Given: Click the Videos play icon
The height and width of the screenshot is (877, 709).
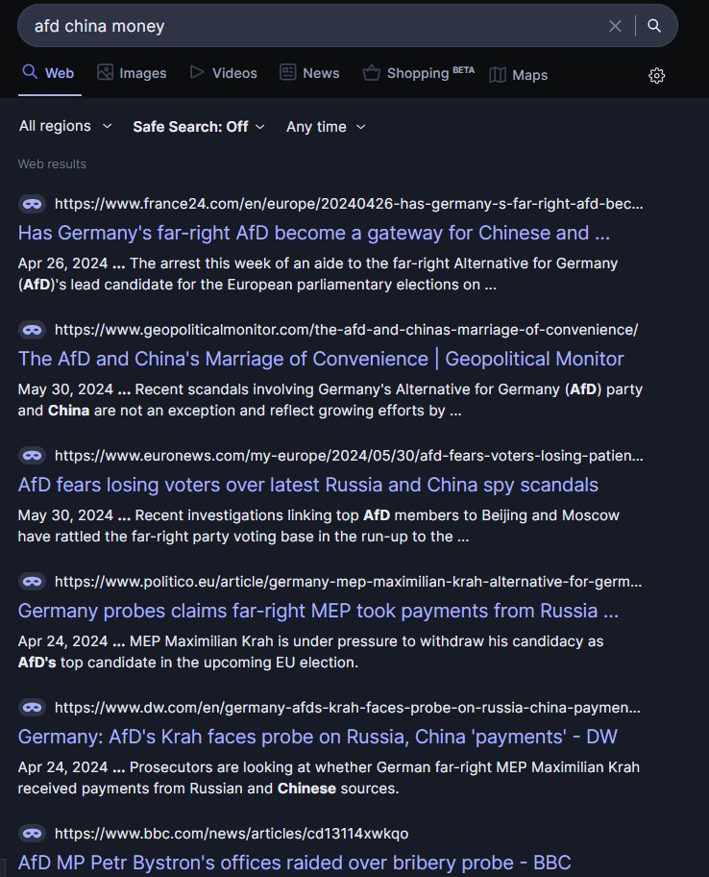Looking at the screenshot, I should tap(197, 72).
